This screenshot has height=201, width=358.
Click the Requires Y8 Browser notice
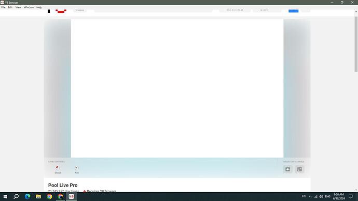(100, 191)
